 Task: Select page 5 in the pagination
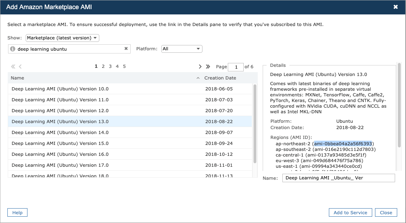pos(124,66)
